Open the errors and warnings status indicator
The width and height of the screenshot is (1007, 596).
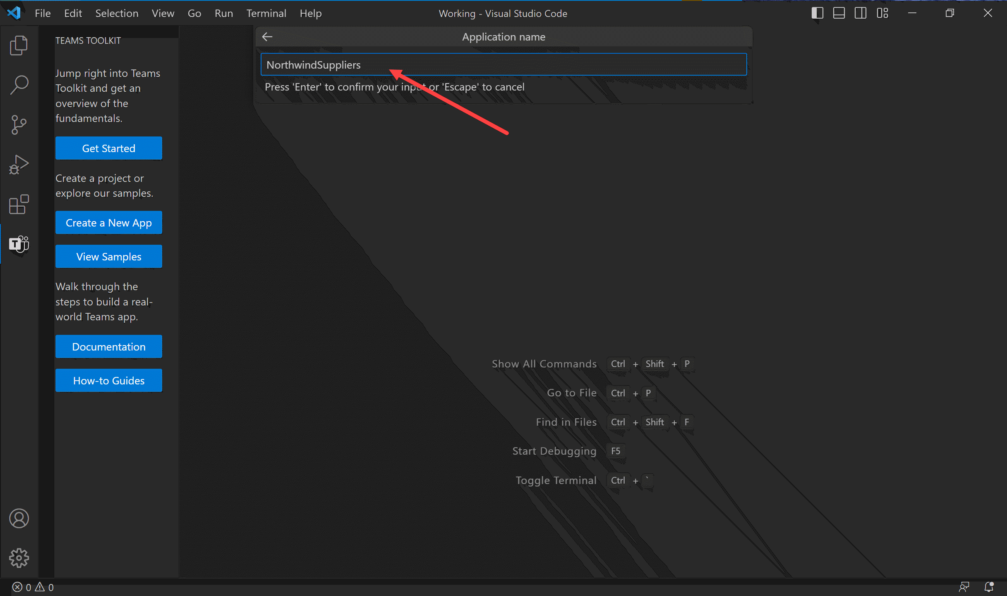point(33,587)
